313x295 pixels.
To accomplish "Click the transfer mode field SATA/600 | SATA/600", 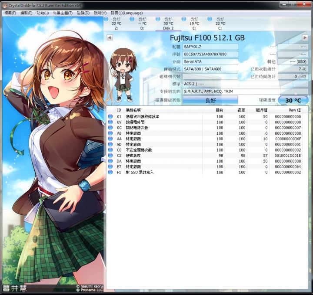I will click(210, 69).
